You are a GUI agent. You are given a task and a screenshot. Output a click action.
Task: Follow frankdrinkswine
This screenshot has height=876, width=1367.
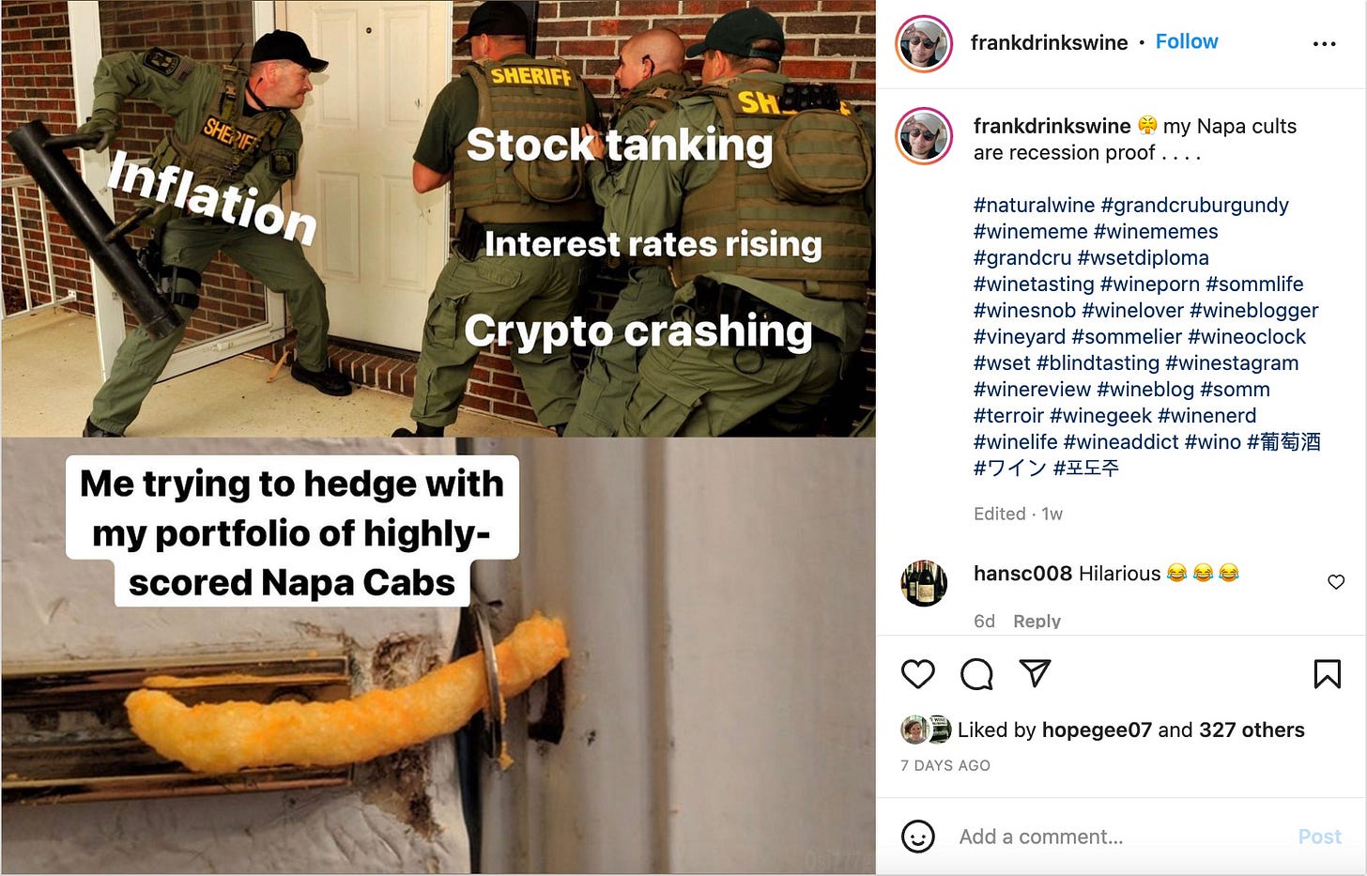pyautogui.click(x=1187, y=41)
